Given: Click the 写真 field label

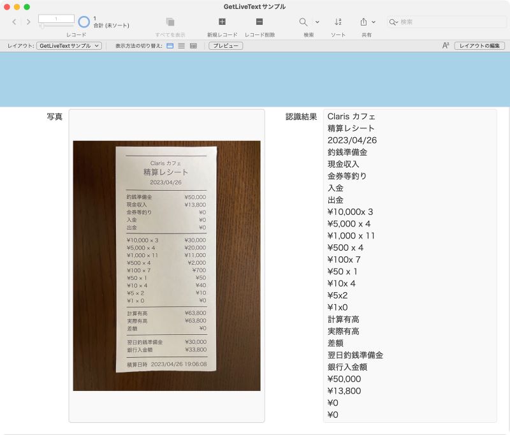Looking at the screenshot, I should (54, 117).
